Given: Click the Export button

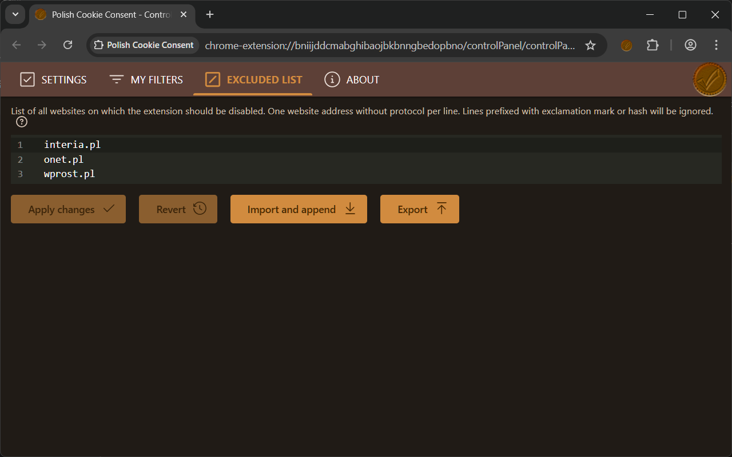Looking at the screenshot, I should pos(420,209).
